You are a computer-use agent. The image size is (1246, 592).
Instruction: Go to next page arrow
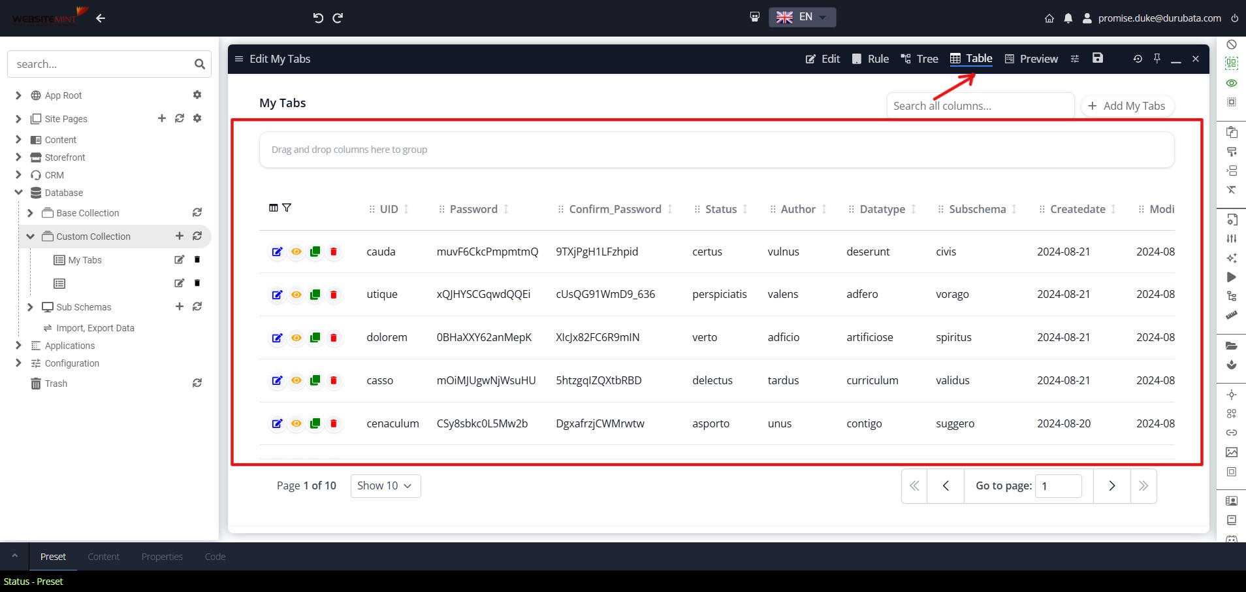(x=1112, y=485)
